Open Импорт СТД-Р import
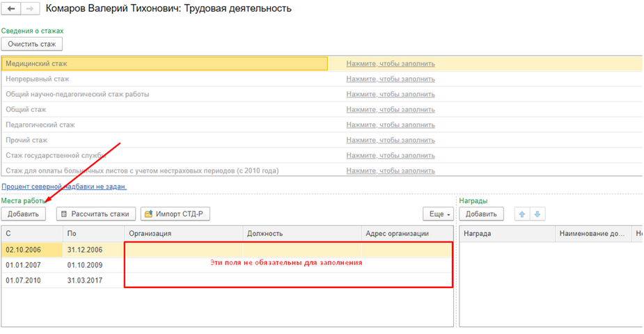Image resolution: width=644 pixels, height=334 pixels. click(x=175, y=214)
